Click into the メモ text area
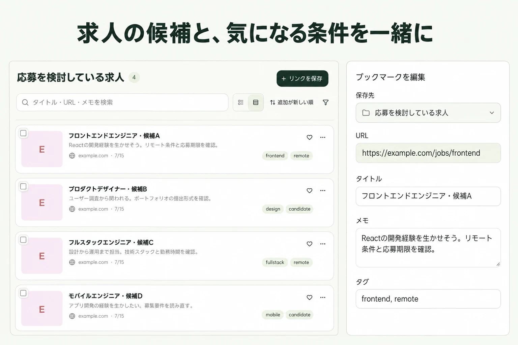The height and width of the screenshot is (345, 518). 428,248
